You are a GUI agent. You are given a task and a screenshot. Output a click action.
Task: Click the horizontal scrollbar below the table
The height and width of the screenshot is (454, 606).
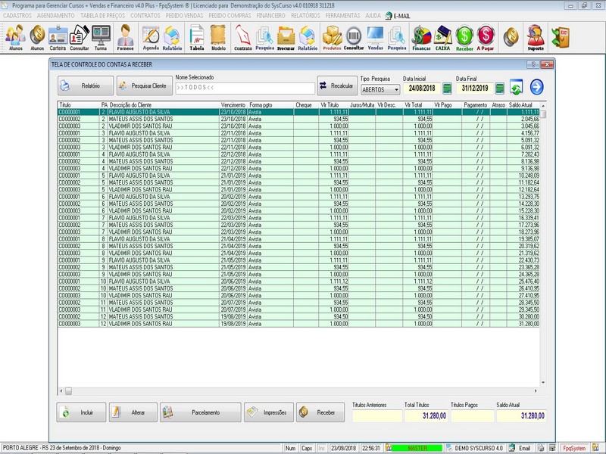(303, 392)
